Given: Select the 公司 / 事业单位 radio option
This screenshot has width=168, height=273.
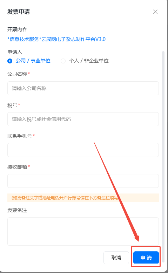Looking at the screenshot, I should click(x=29, y=61).
